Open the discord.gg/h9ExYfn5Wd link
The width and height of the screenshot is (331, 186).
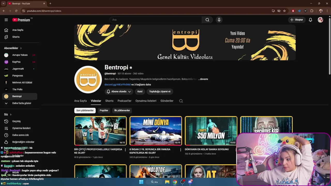coord(117,85)
